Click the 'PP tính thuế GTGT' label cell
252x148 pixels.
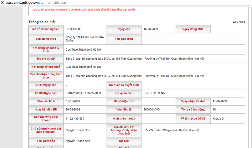click(193, 119)
